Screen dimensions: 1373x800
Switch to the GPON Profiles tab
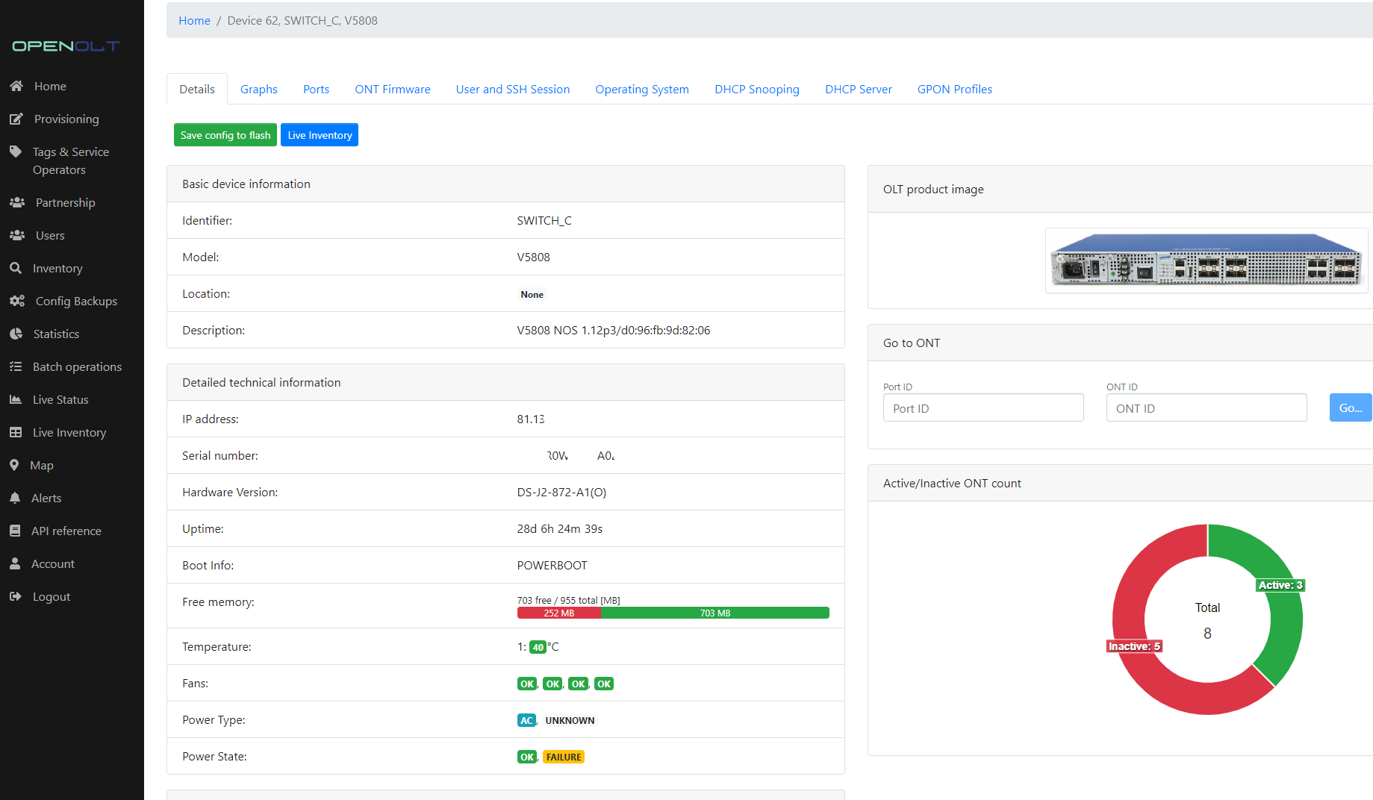955,89
